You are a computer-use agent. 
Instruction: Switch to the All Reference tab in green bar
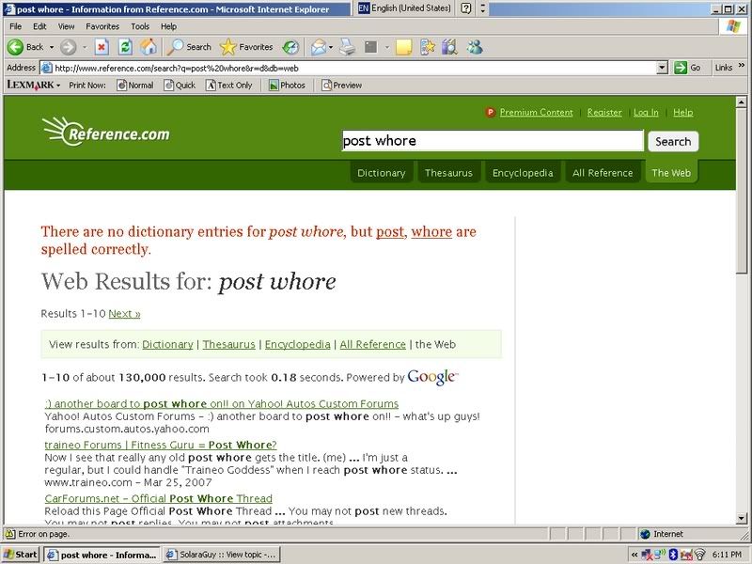click(603, 173)
